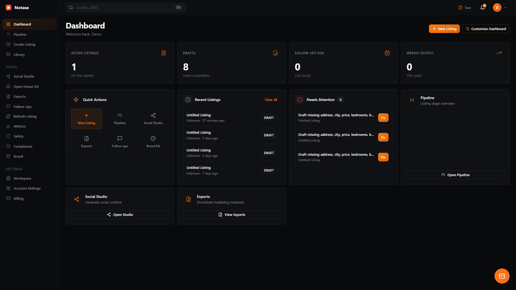This screenshot has height=290, width=516.
Task: Click the orange New Listing button
Action: pos(444,29)
